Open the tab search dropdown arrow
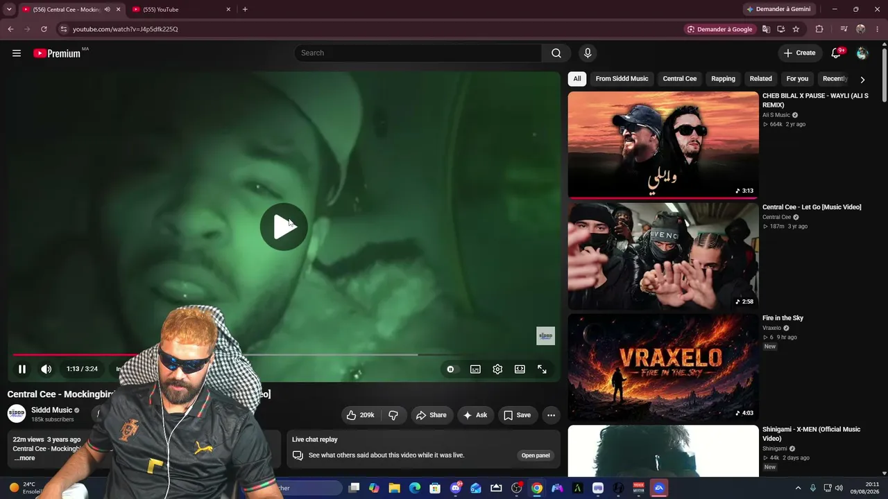 click(9, 9)
